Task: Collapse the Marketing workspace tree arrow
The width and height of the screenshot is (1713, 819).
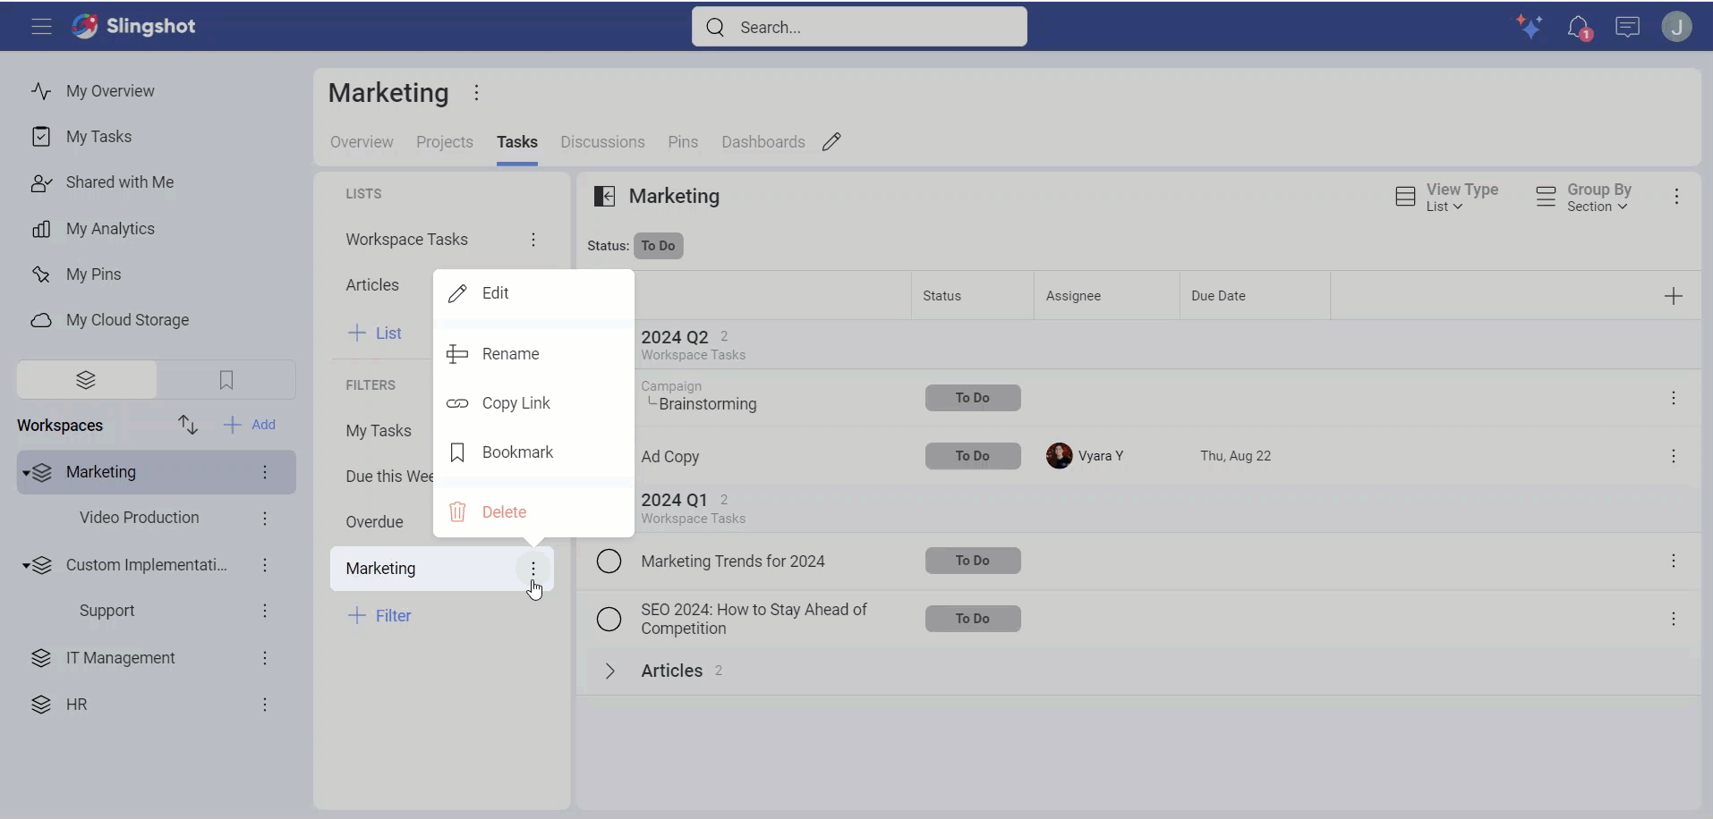Action: 26,473
